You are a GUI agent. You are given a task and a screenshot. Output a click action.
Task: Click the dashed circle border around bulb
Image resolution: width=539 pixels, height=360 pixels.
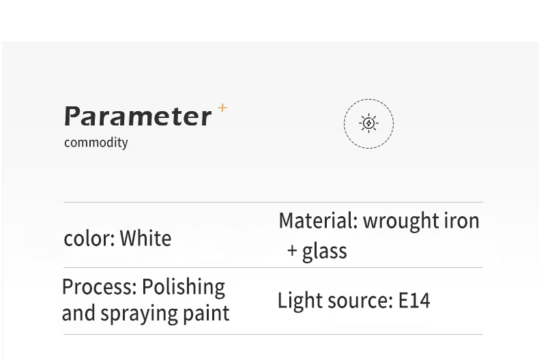pos(369,123)
